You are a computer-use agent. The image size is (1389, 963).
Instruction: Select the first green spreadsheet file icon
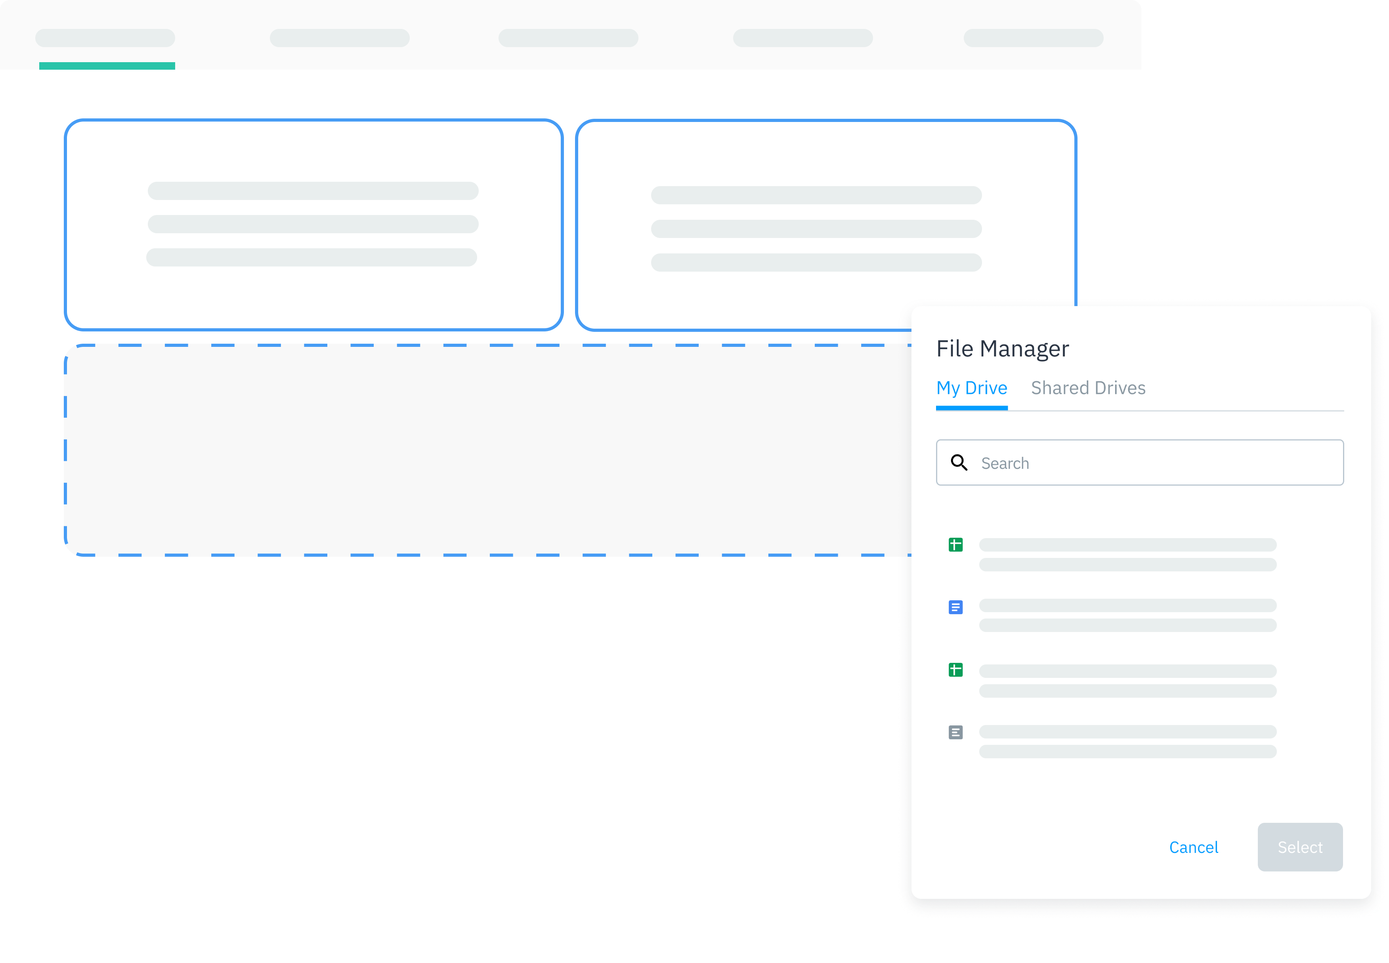point(955,545)
